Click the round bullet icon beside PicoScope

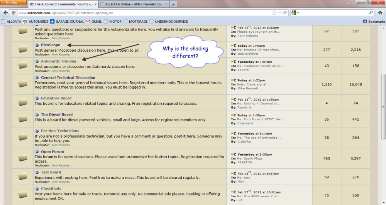pyautogui.click(x=37, y=45)
